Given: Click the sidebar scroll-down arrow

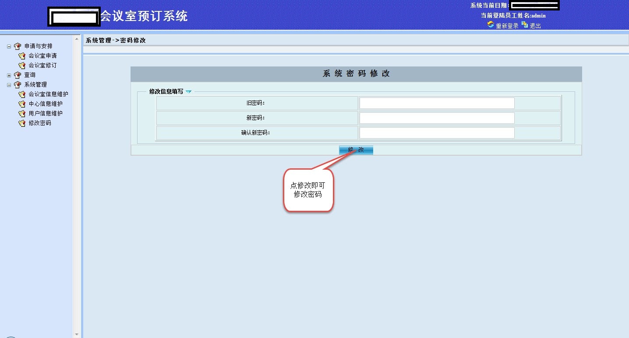Looking at the screenshot, I should (x=77, y=335).
